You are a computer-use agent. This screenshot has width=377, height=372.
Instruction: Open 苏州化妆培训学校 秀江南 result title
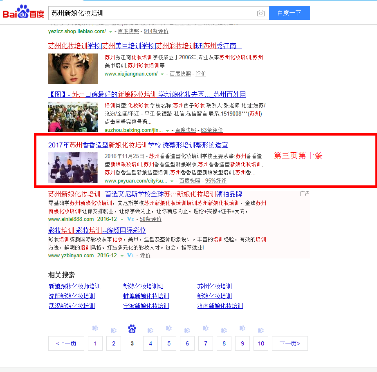145,46
